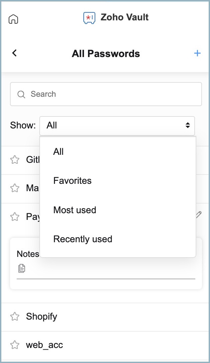Pick Recently used from the list
The image size is (210, 363).
click(83, 239)
